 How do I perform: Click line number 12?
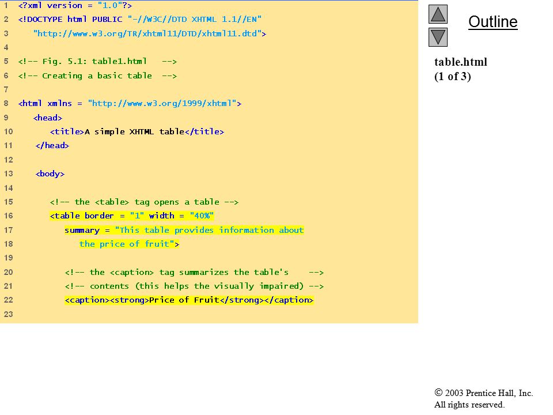point(8,160)
